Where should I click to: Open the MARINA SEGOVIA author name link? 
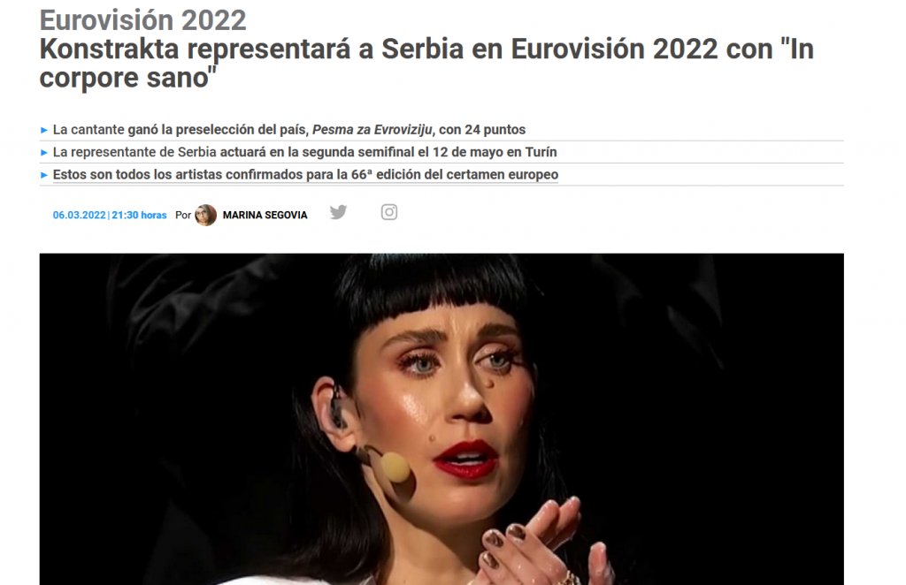click(x=265, y=216)
